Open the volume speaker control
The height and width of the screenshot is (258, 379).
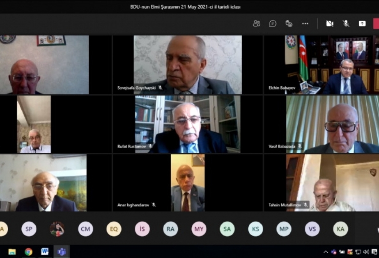click(x=366, y=252)
